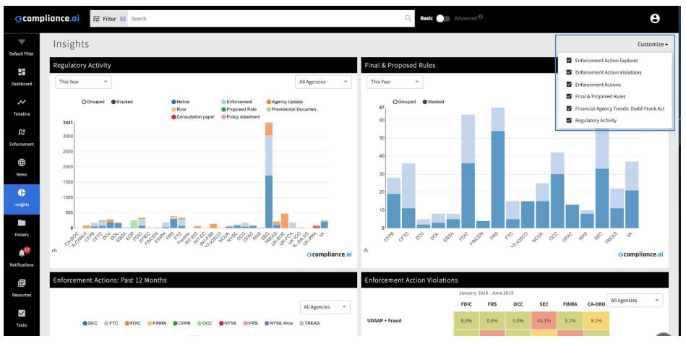This screenshot has width=686, height=344.
Task: Open the News globe icon
Action: [x=22, y=163]
